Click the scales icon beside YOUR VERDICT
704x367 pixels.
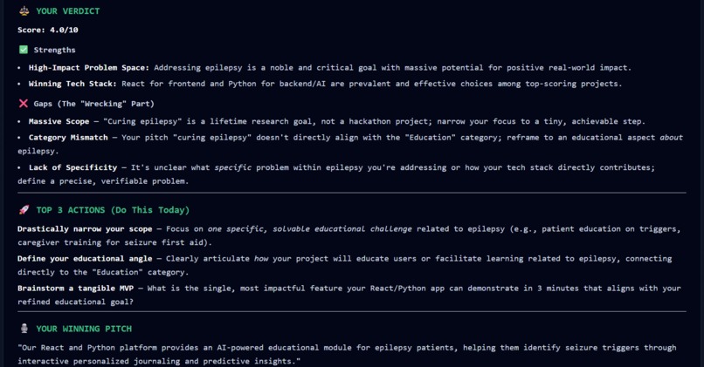pos(24,10)
